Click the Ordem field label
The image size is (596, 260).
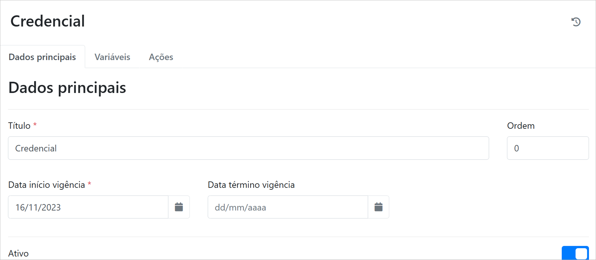point(521,126)
